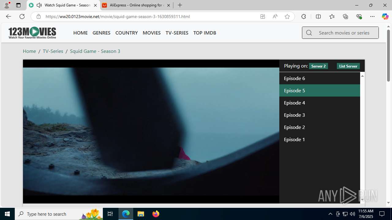This screenshot has height=220, width=392.
Task: Open Copilot sidebar
Action: [x=385, y=16]
